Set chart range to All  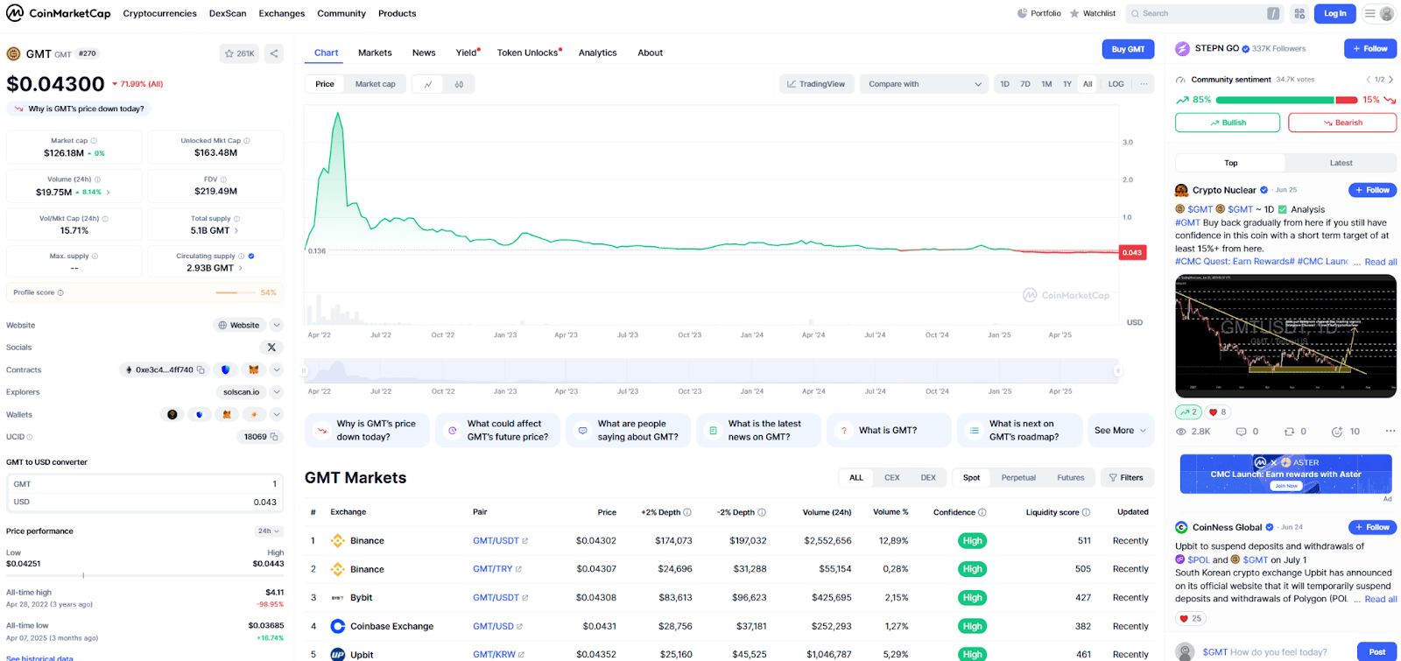1088,84
